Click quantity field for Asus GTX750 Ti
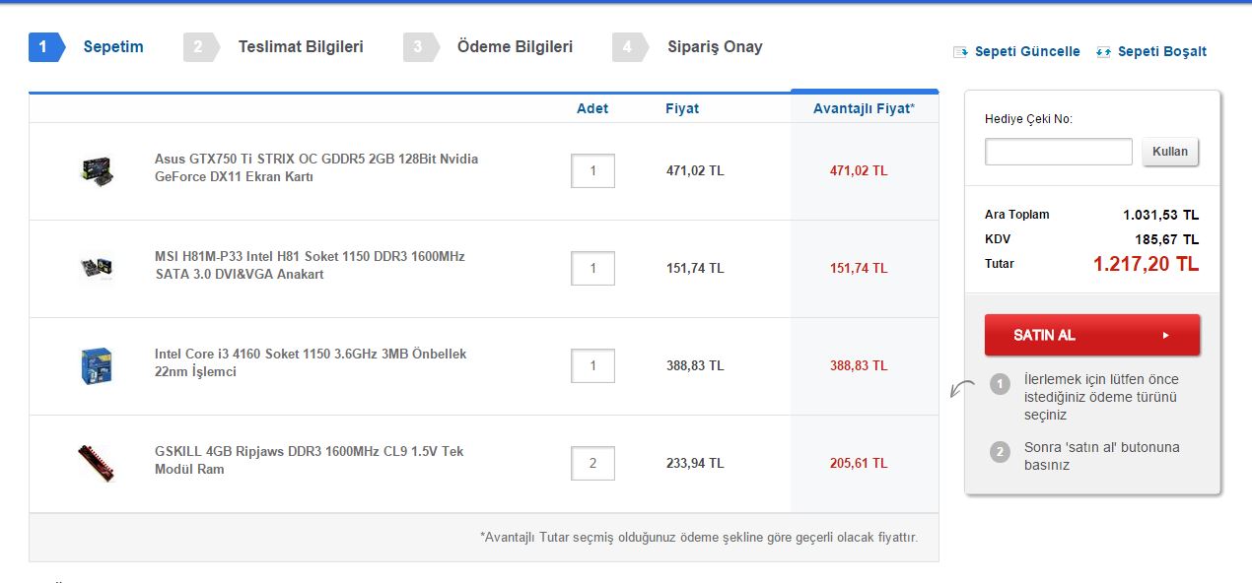 [x=592, y=170]
